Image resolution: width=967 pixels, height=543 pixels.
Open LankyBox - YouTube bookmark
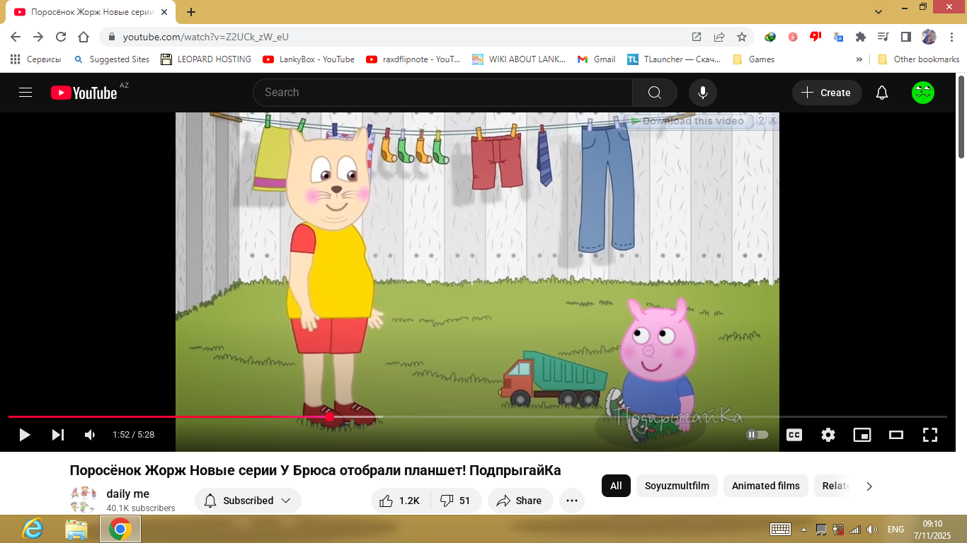point(309,59)
